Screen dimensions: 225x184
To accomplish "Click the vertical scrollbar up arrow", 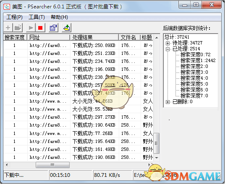I will [x=157, y=38].
